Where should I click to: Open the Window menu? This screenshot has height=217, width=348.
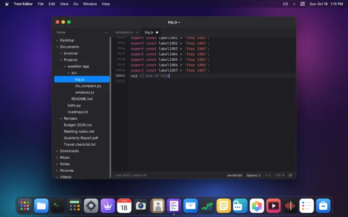click(90, 4)
